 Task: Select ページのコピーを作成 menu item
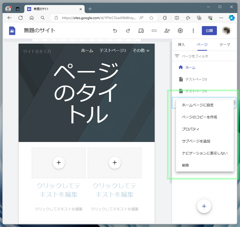[205, 117]
